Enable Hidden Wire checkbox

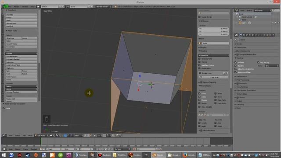(199, 68)
